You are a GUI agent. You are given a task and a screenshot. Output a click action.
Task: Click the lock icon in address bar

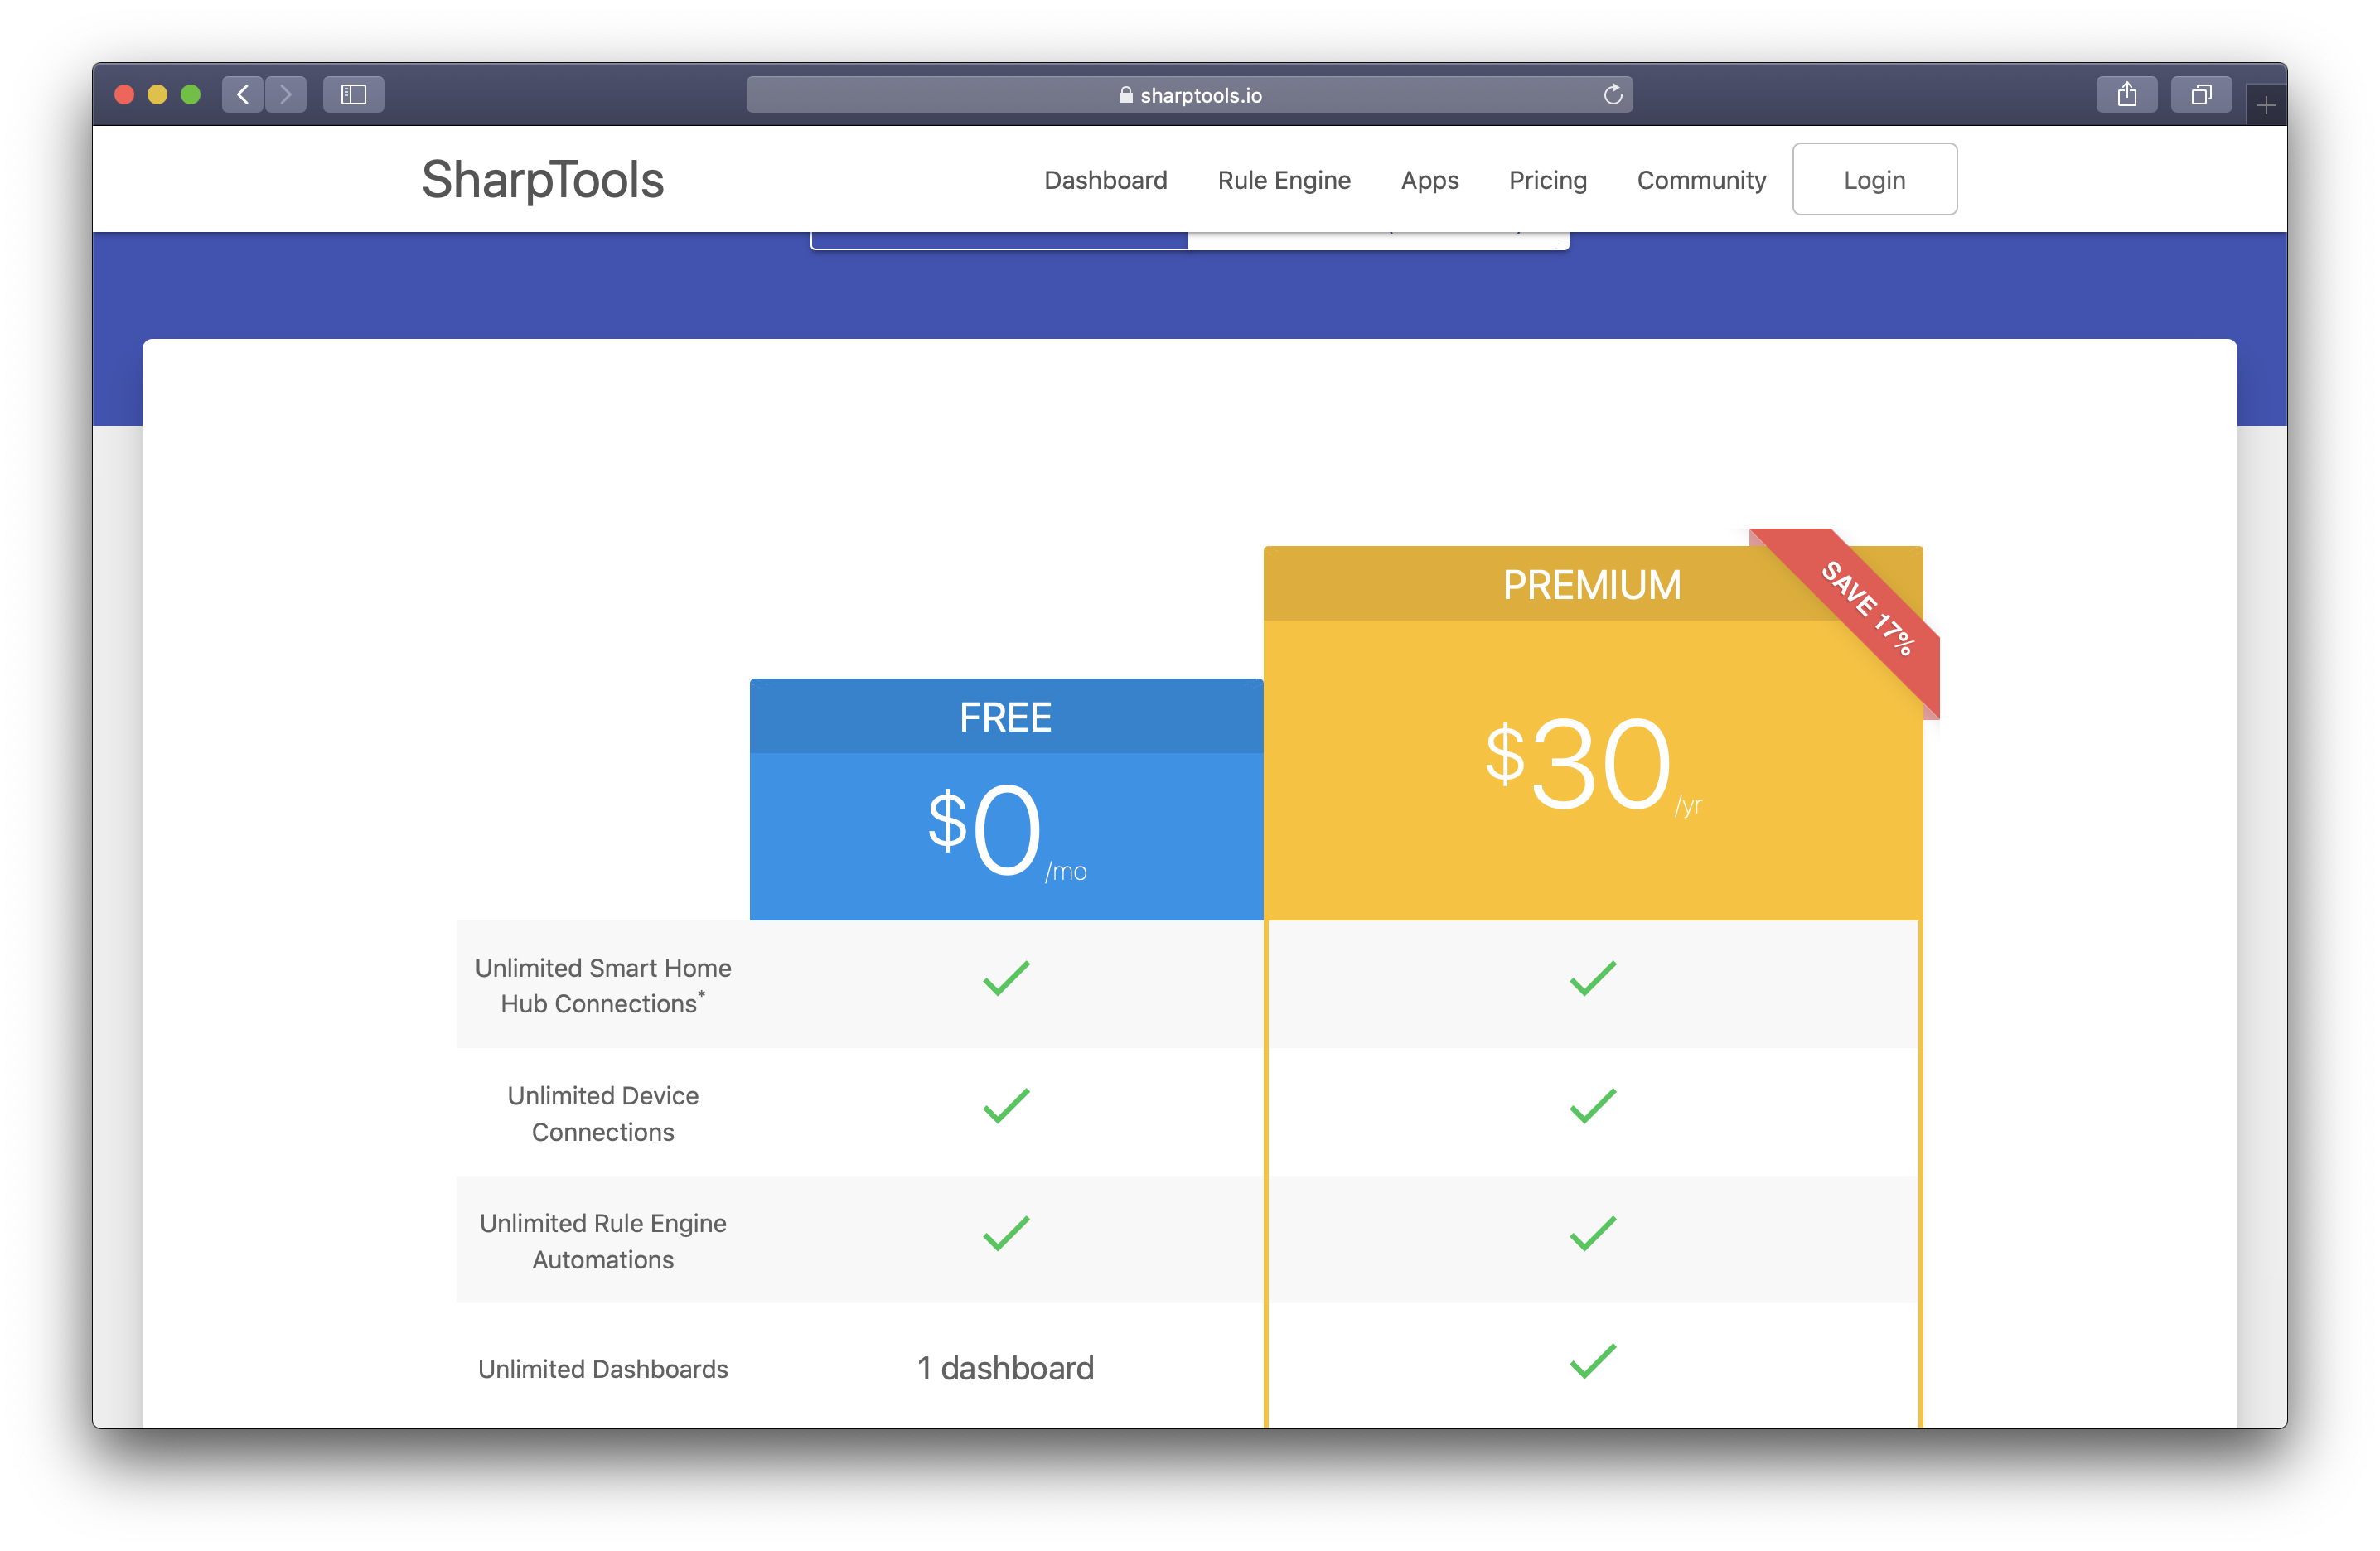point(1125,95)
